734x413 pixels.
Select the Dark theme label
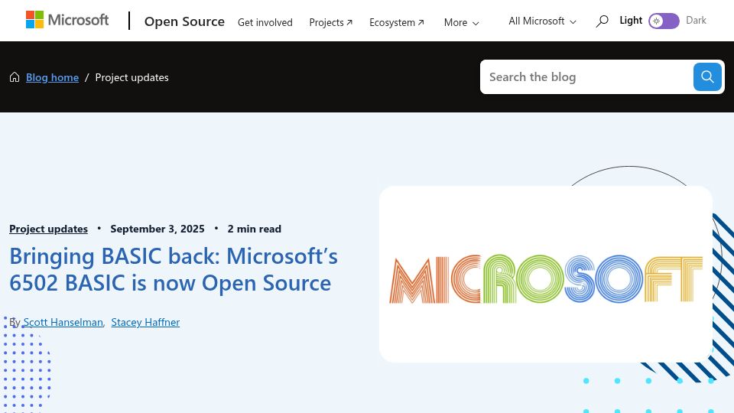point(696,20)
